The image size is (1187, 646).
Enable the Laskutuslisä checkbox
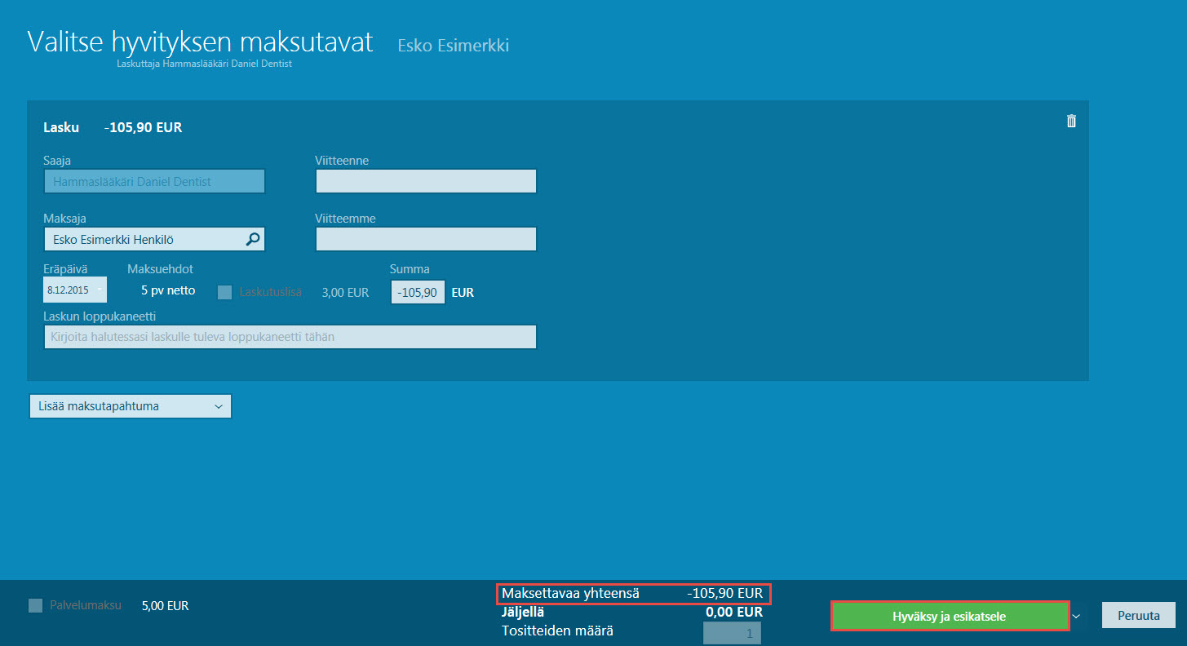[224, 292]
